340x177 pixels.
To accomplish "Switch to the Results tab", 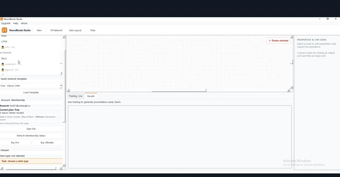I will click(x=91, y=96).
